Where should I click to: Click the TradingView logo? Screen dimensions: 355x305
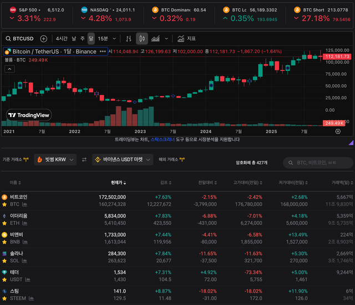point(29,115)
